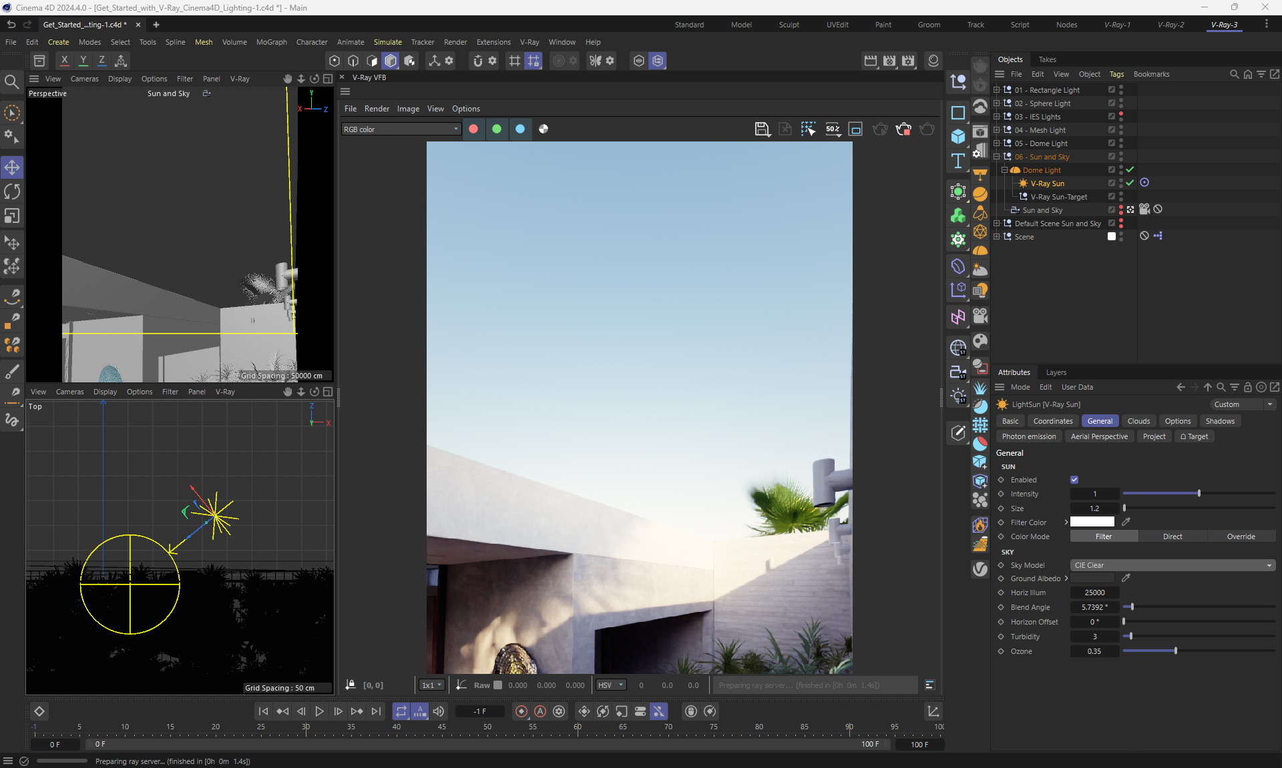Open the Simulate menu
Screen dimensions: 1282x768
387,42
